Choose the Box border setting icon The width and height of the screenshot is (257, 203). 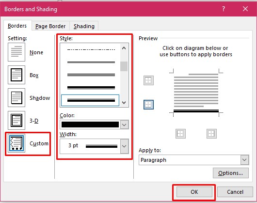[x=16, y=75]
